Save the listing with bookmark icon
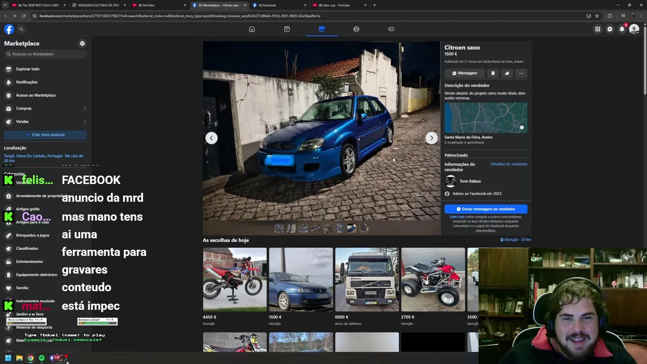 coord(493,73)
